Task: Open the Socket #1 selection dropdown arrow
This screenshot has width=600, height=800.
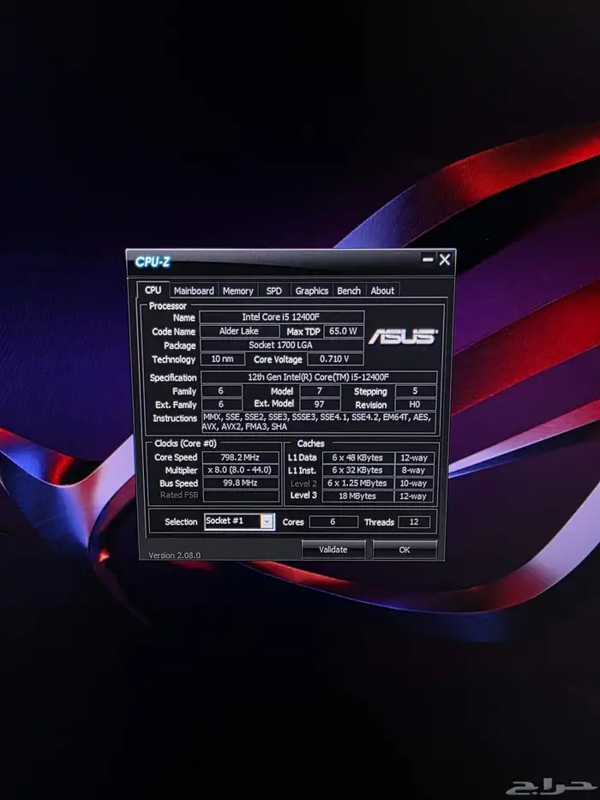Action: pyautogui.click(x=267, y=521)
